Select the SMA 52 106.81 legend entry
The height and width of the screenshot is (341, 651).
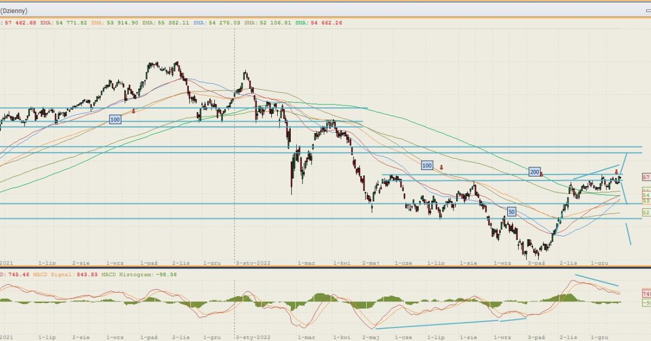click(269, 23)
